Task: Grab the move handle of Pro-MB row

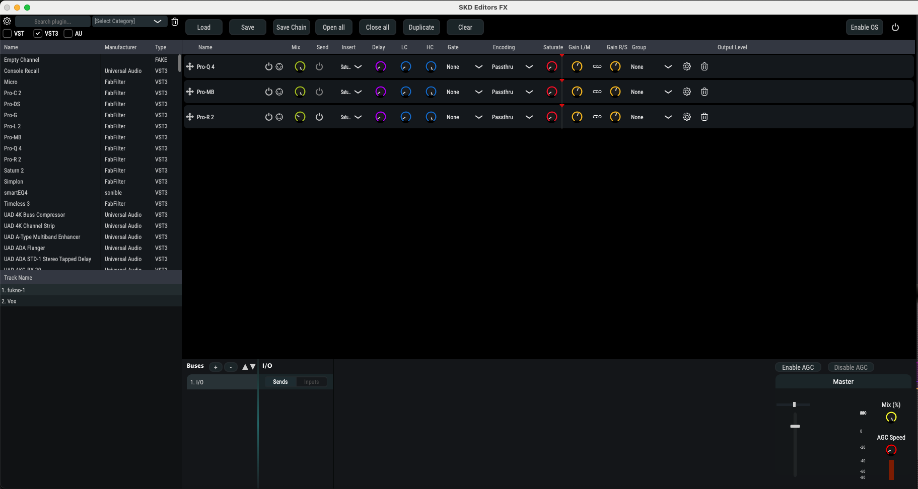Action: point(190,92)
